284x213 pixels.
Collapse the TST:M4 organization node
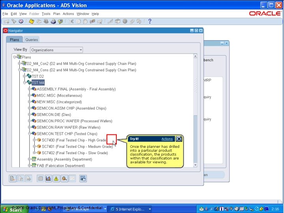24,82
